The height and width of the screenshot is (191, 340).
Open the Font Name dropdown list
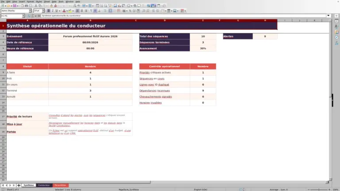30,11
